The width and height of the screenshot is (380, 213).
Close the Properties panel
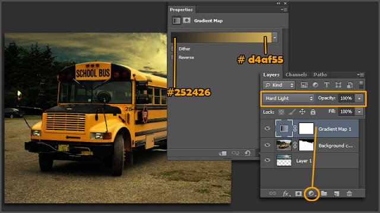pyautogui.click(x=285, y=4)
